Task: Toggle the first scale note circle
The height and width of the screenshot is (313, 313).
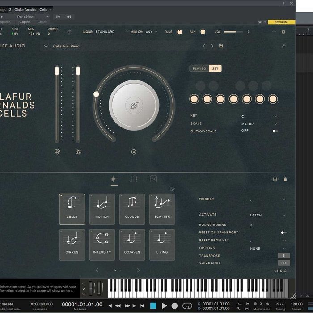Action: click(194, 99)
